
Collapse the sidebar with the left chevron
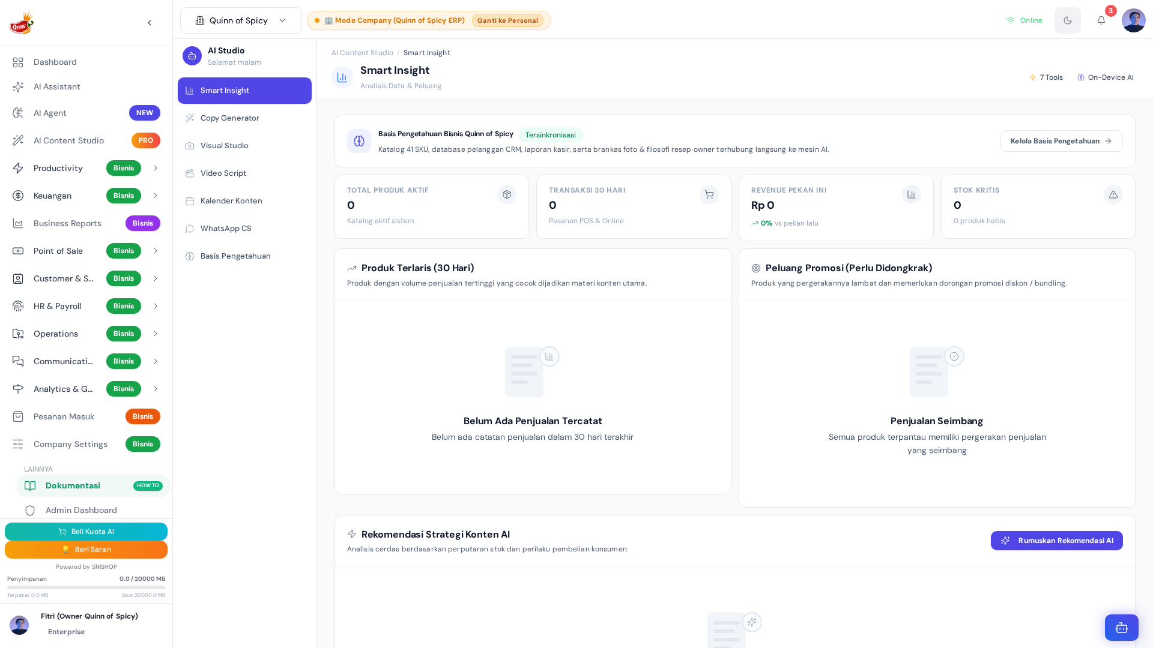click(x=150, y=23)
